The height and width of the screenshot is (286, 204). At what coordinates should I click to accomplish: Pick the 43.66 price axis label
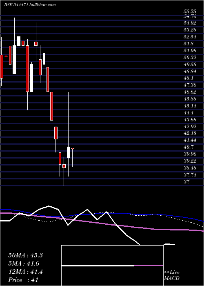[x=190, y=119]
